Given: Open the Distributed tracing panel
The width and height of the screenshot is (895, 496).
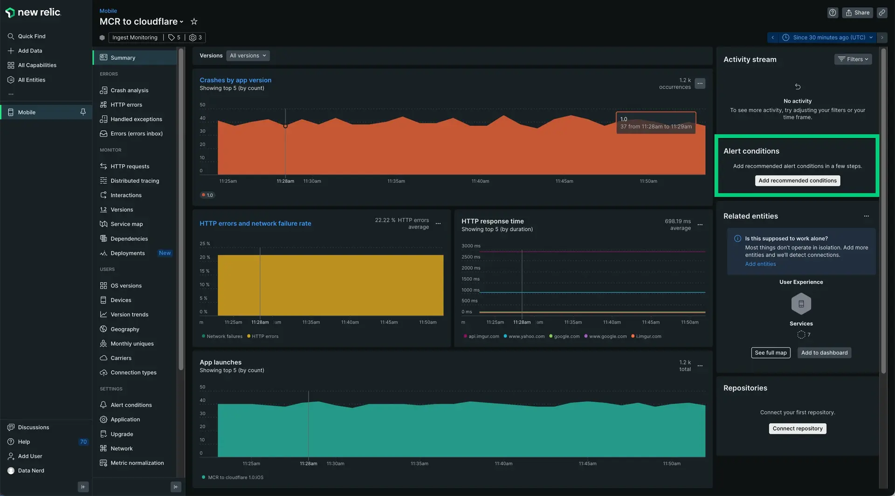Looking at the screenshot, I should [x=135, y=180].
